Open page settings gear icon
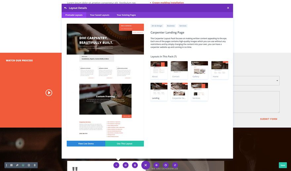291x171 pixels. tap(156, 165)
